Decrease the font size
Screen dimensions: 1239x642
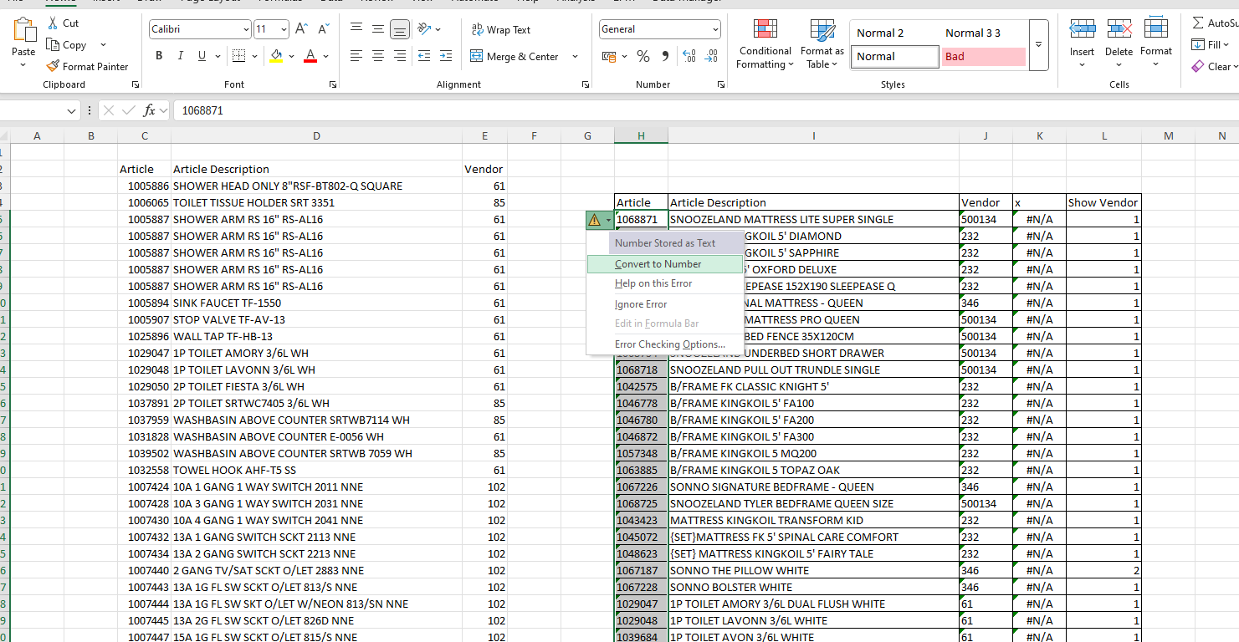tap(323, 29)
